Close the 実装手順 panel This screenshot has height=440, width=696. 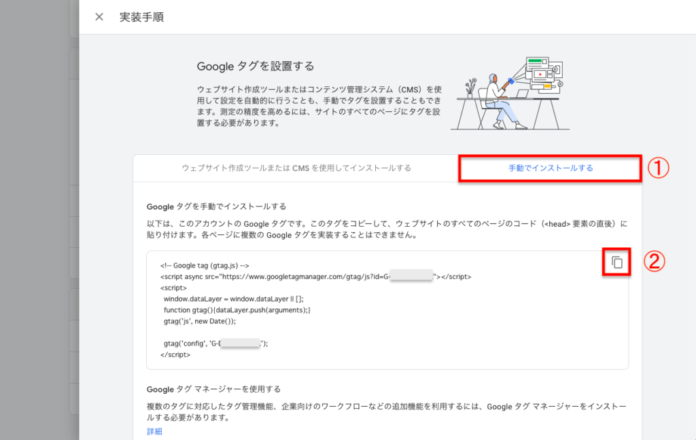[99, 17]
